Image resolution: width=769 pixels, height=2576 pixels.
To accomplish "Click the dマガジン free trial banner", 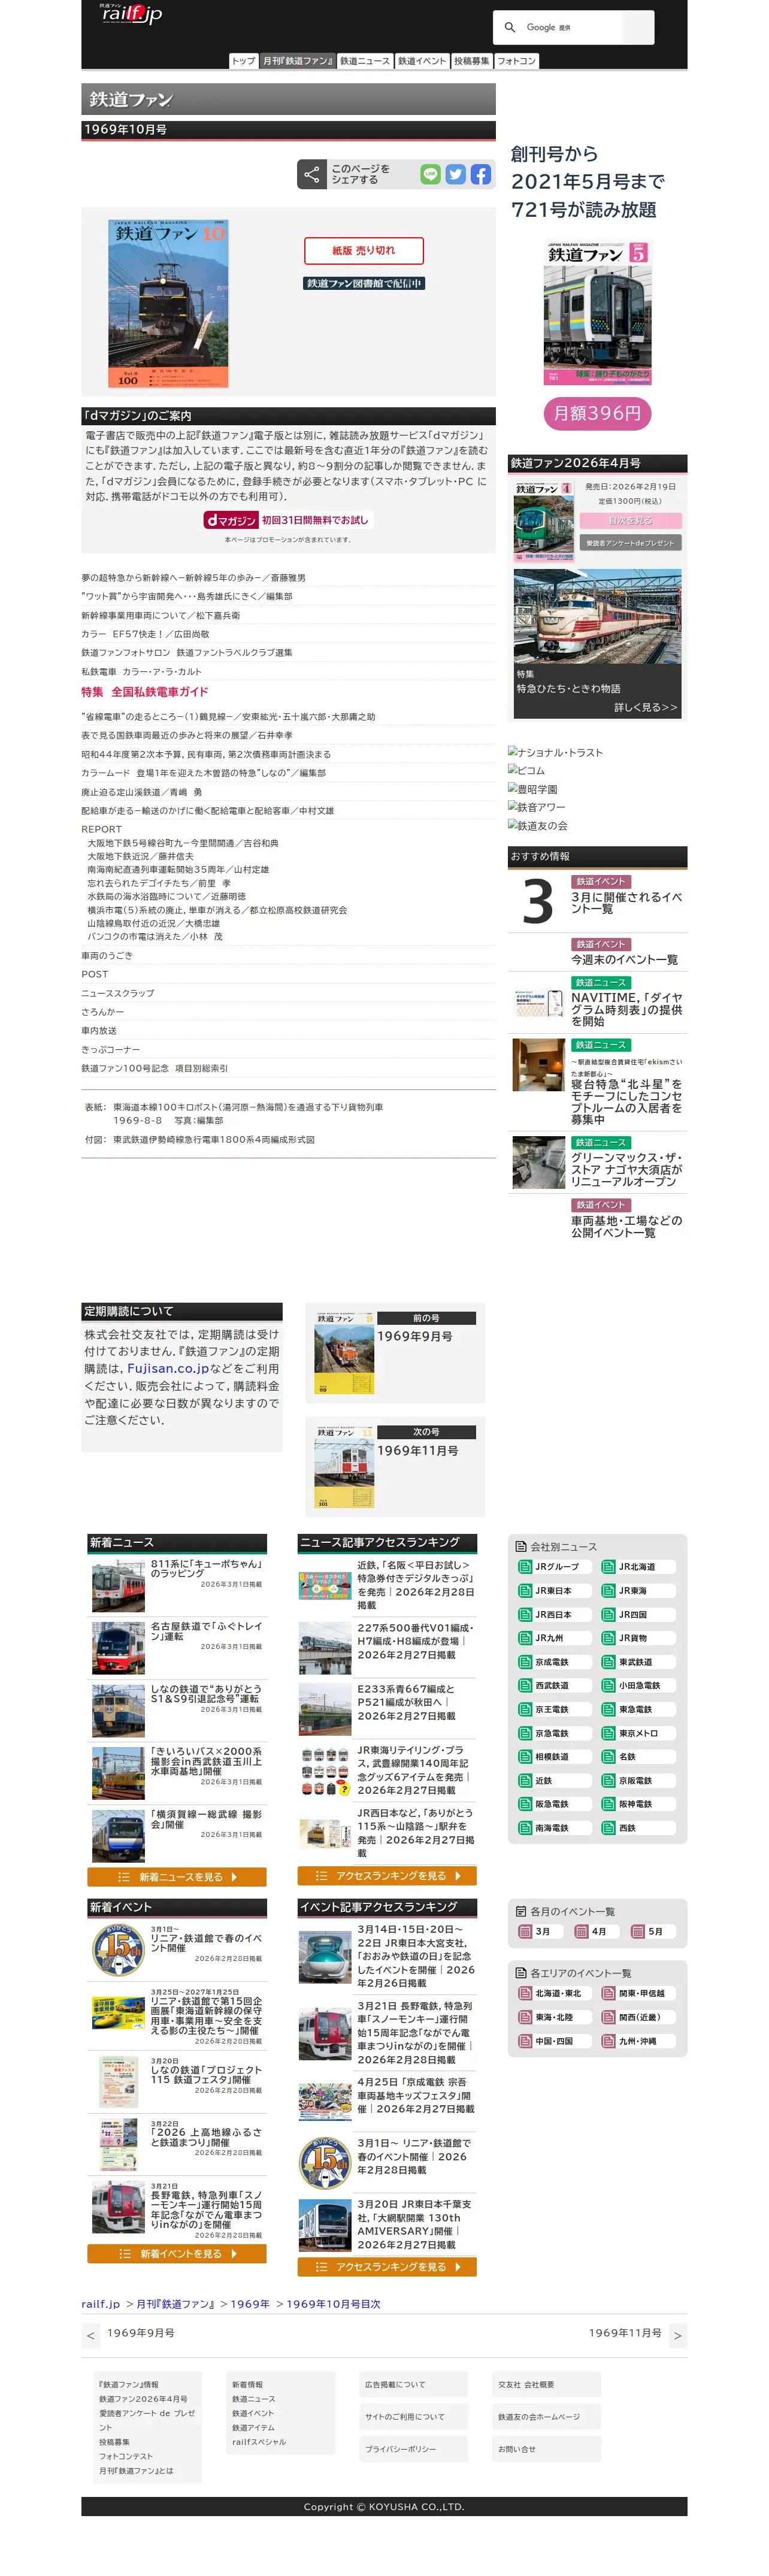I will click(288, 520).
